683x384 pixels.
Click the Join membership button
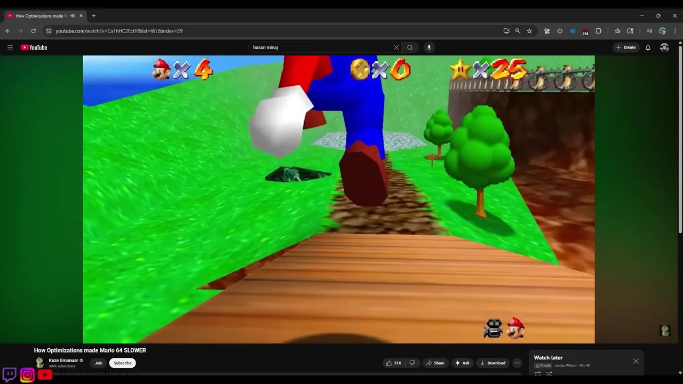[x=98, y=363]
